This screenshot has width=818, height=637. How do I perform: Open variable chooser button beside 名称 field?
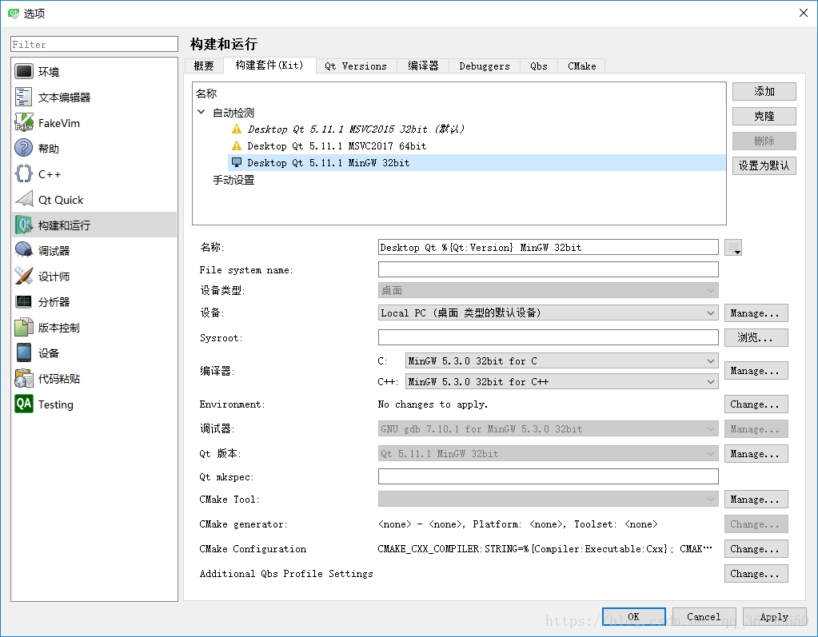point(733,247)
